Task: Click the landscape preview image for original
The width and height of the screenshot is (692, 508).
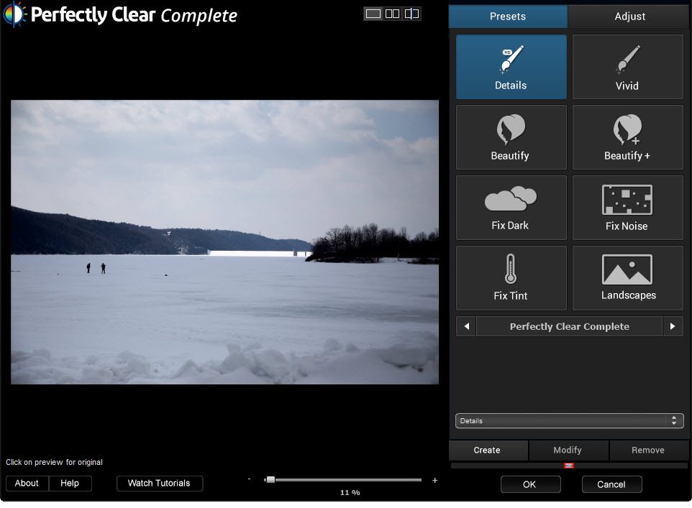Action: (x=224, y=242)
